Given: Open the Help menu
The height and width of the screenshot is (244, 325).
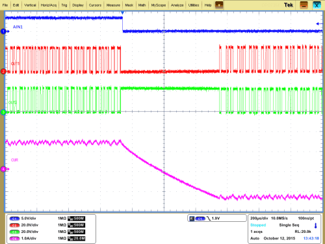Looking at the screenshot, I should coord(208,5).
